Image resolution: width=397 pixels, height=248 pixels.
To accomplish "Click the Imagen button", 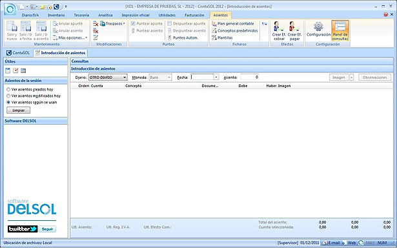I will coord(339,77).
